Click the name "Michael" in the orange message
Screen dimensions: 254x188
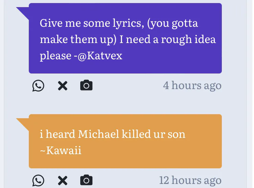(x=99, y=134)
